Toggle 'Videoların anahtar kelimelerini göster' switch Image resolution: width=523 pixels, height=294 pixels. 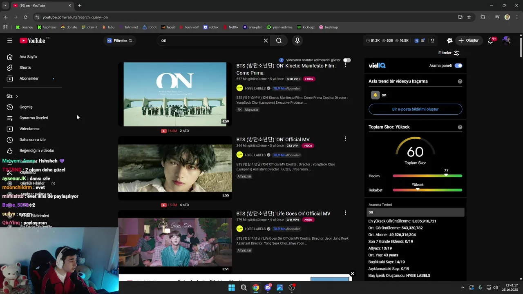click(347, 60)
